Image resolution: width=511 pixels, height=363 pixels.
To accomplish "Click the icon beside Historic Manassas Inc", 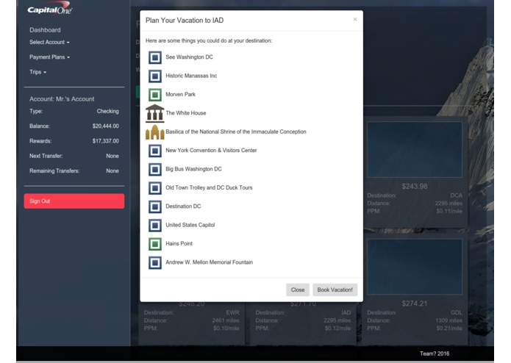I will point(155,76).
